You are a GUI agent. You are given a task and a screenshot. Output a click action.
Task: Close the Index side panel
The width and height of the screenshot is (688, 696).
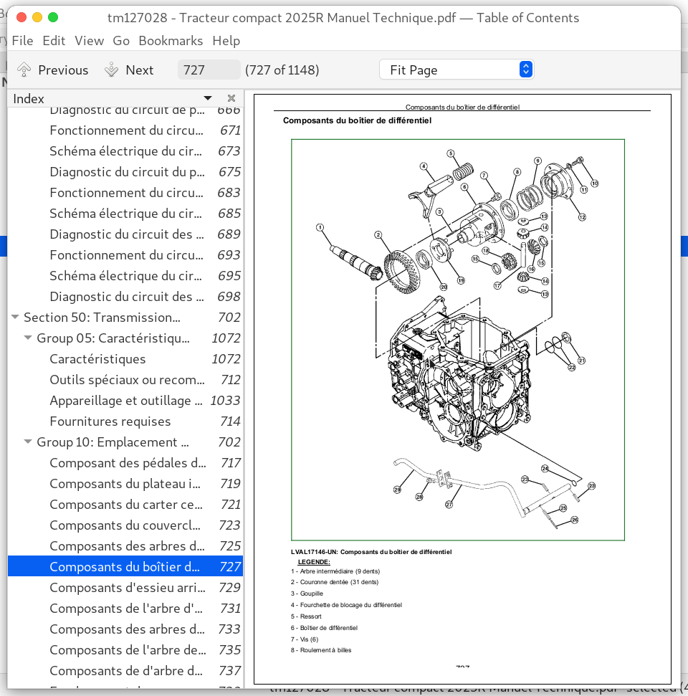click(x=231, y=98)
